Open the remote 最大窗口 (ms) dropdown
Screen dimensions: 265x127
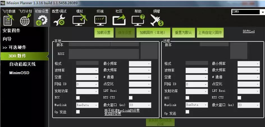pos(249,105)
